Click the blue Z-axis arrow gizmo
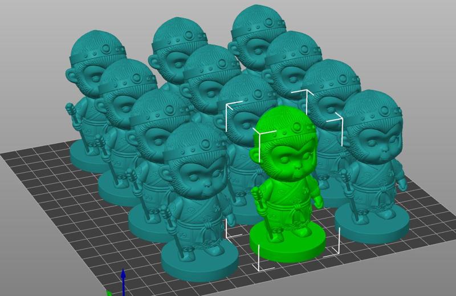This screenshot has height=296, width=456. 123,282
